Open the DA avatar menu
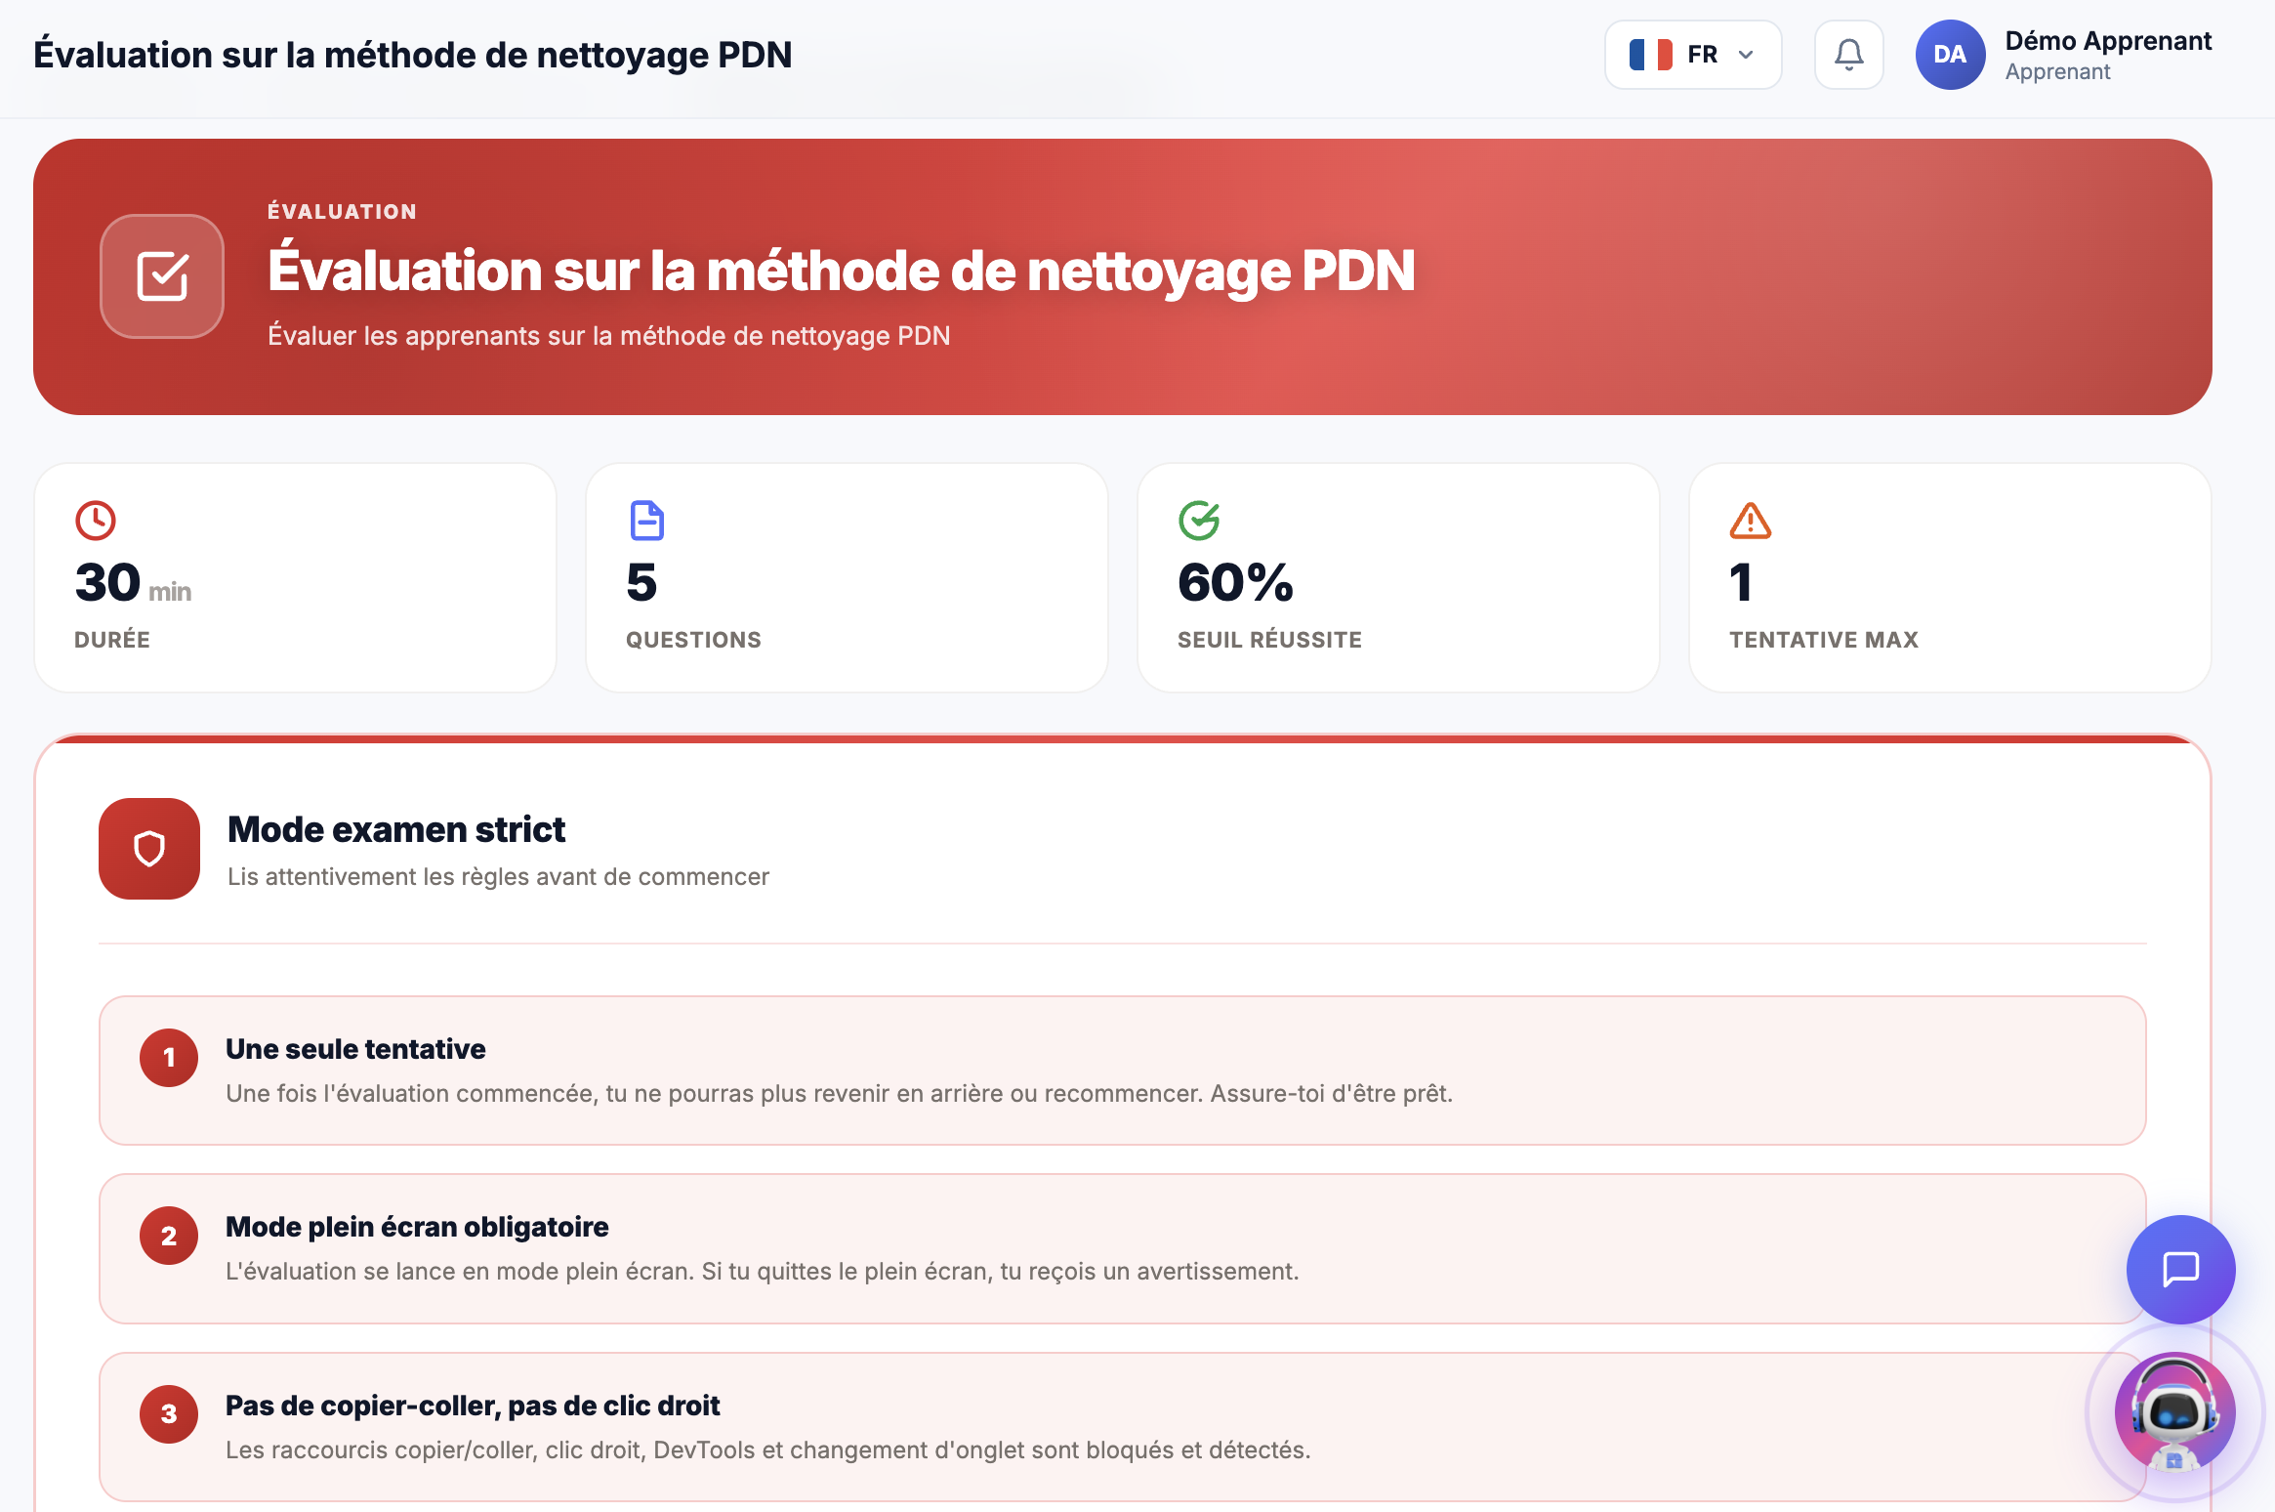The width and height of the screenshot is (2275, 1512). pyautogui.click(x=1950, y=55)
